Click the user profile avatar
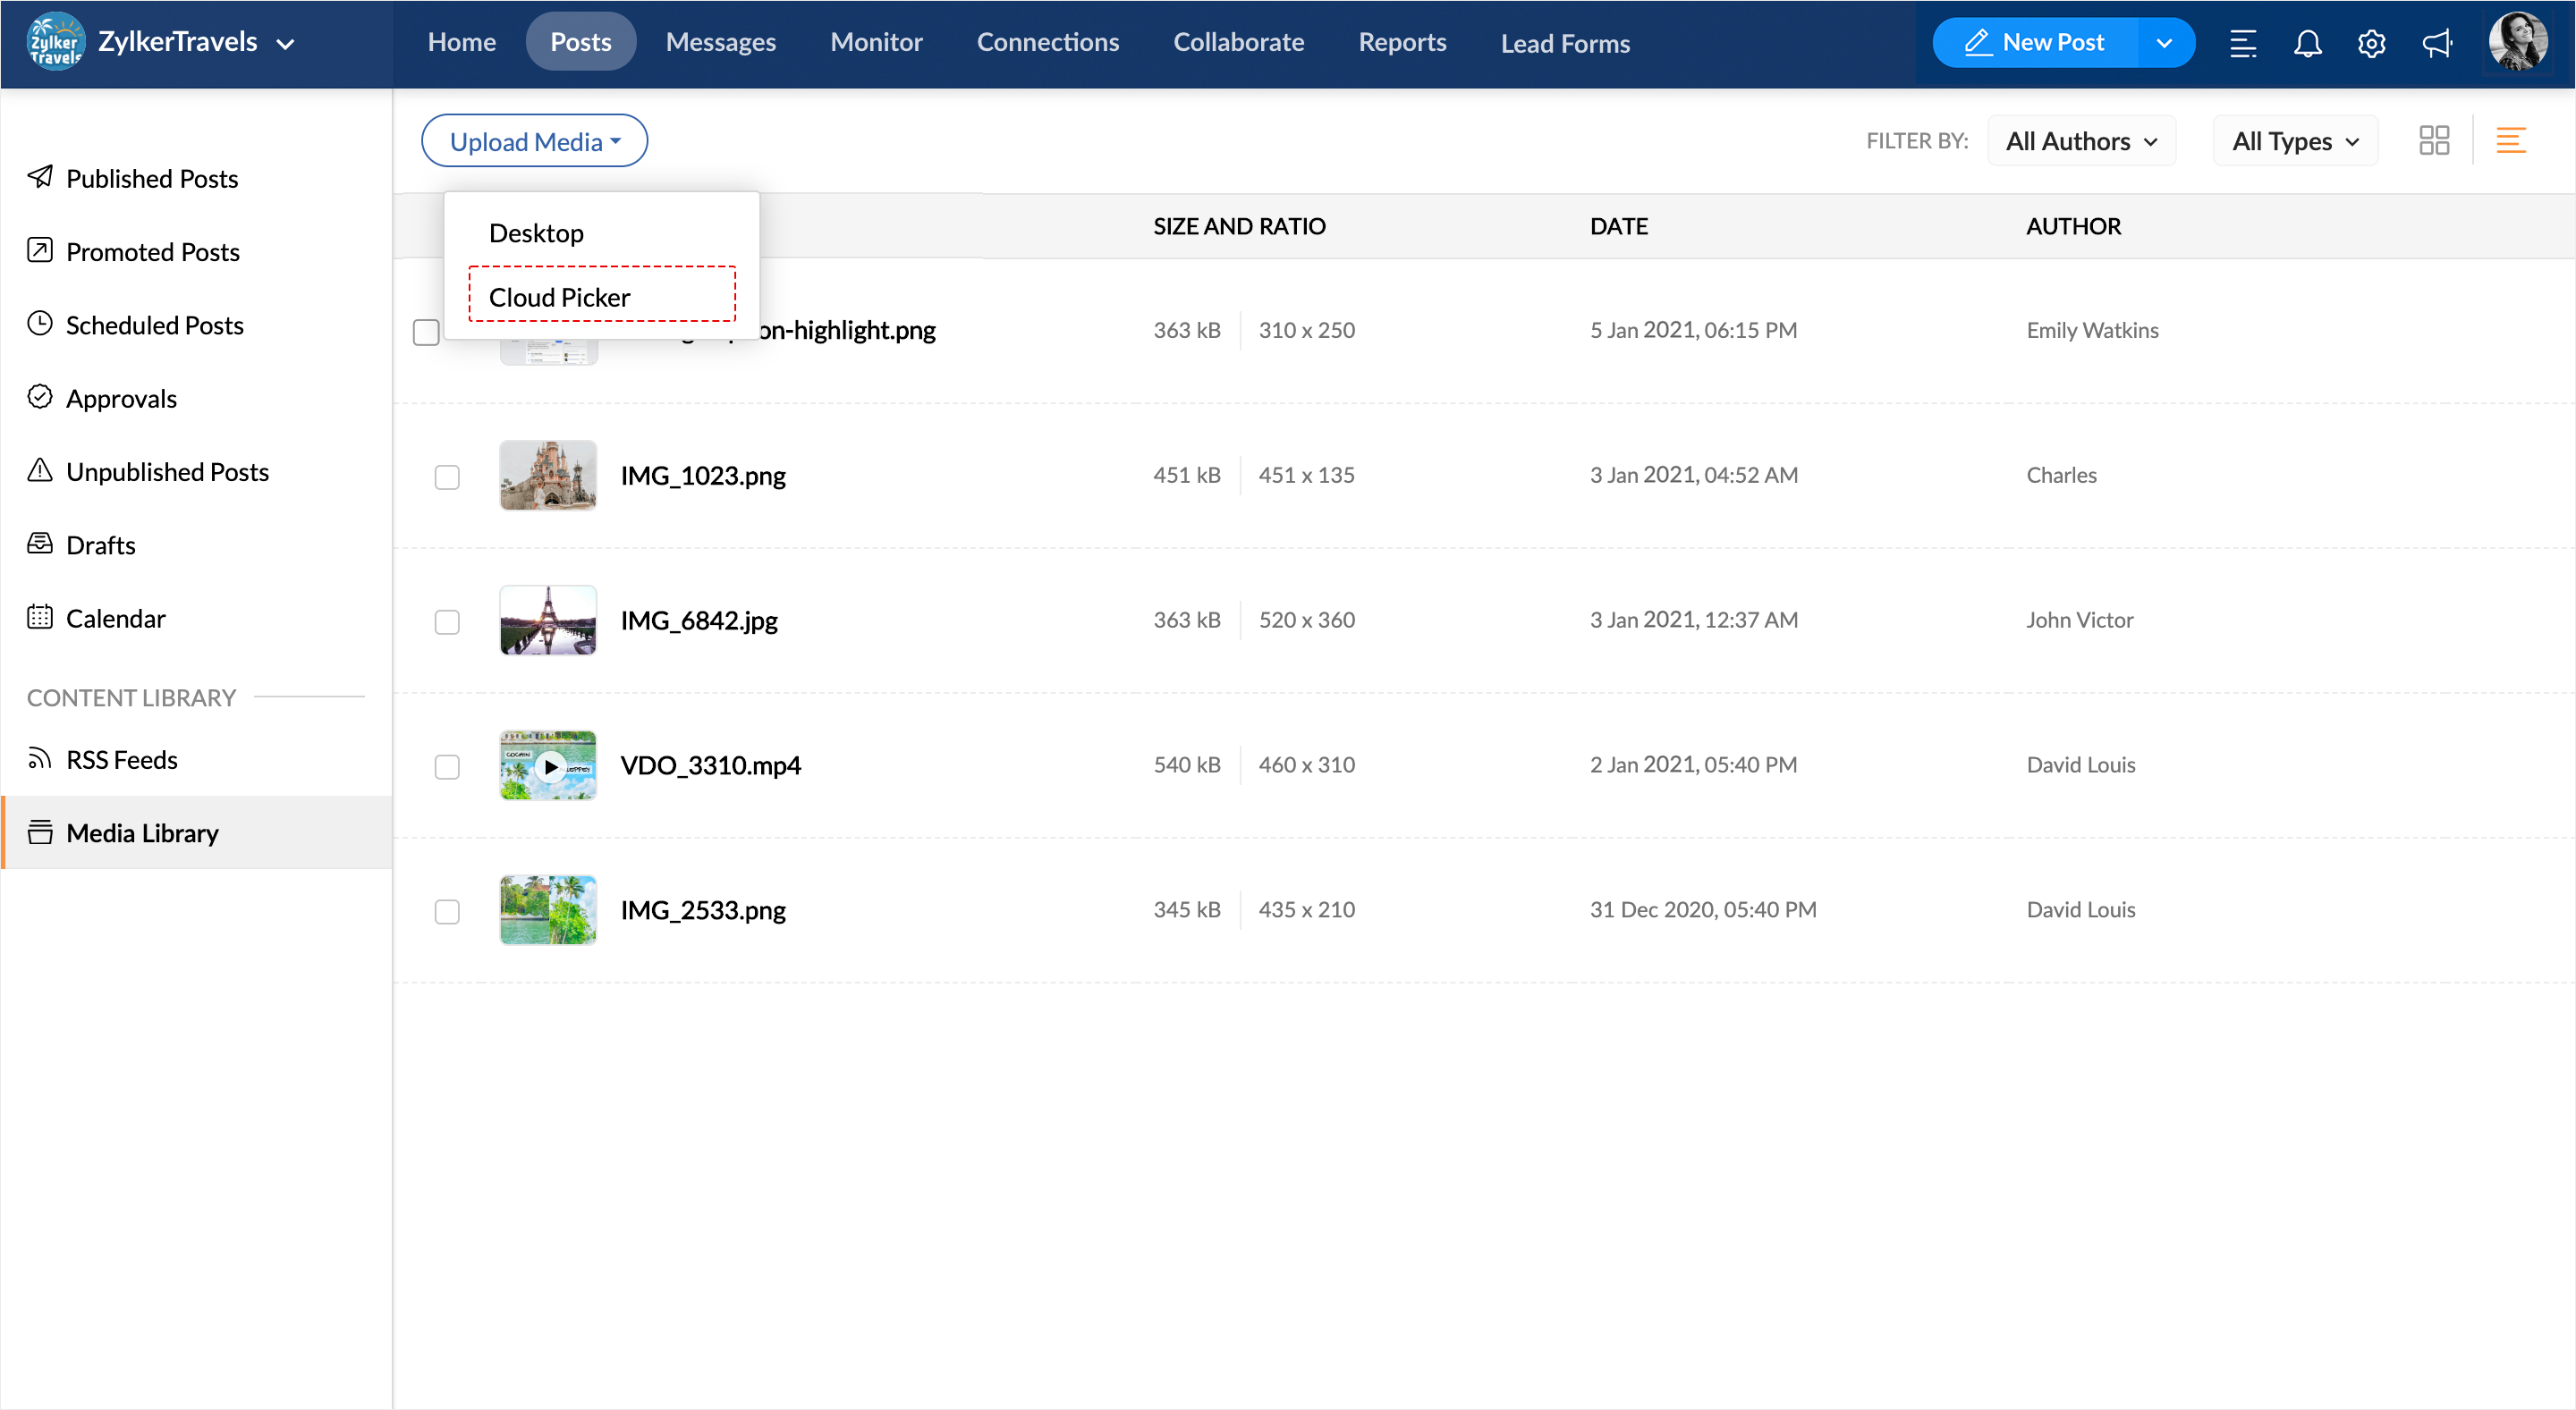 (x=2517, y=42)
